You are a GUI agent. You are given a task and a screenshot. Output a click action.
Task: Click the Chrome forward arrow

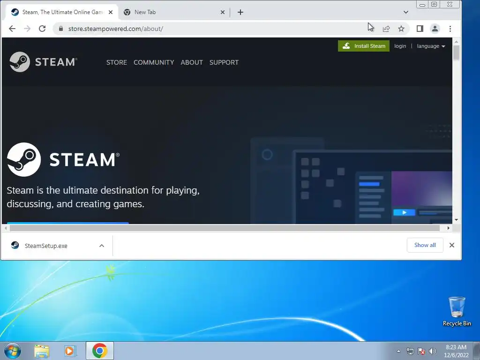(x=27, y=29)
